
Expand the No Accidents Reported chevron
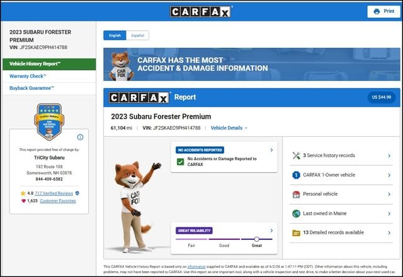[271, 150]
